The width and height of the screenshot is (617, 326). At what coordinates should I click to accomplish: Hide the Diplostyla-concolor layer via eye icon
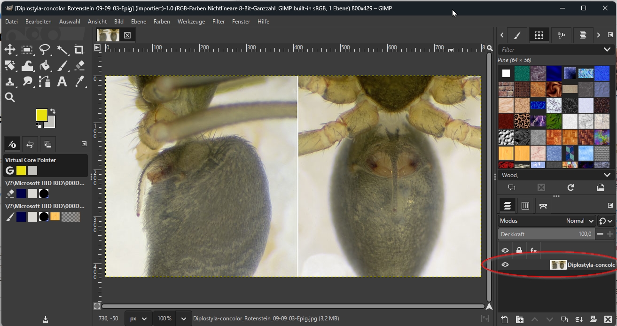505,265
